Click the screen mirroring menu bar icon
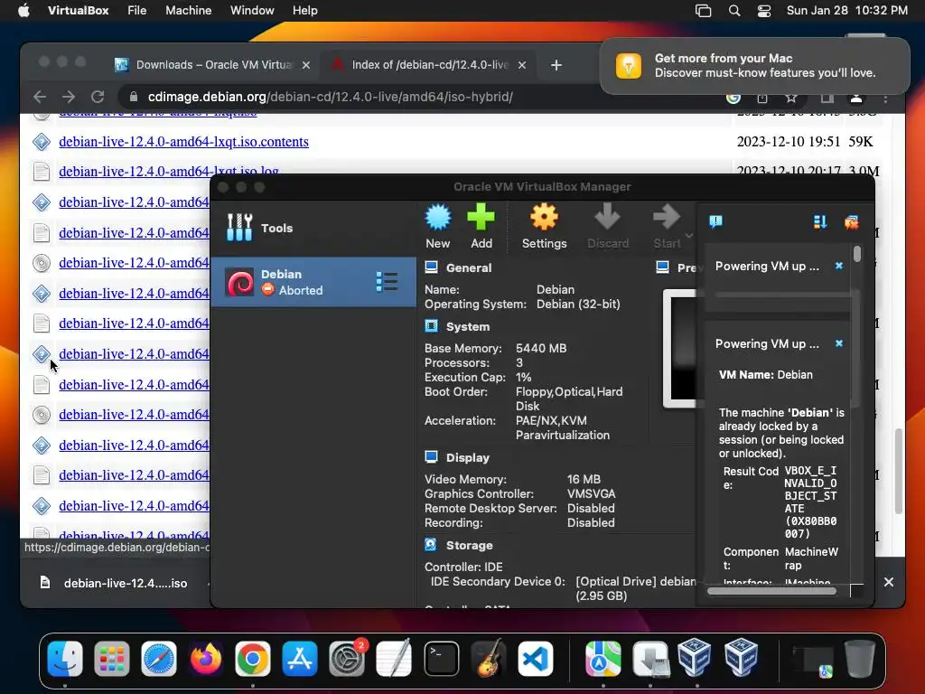The width and height of the screenshot is (925, 694). coord(703,11)
